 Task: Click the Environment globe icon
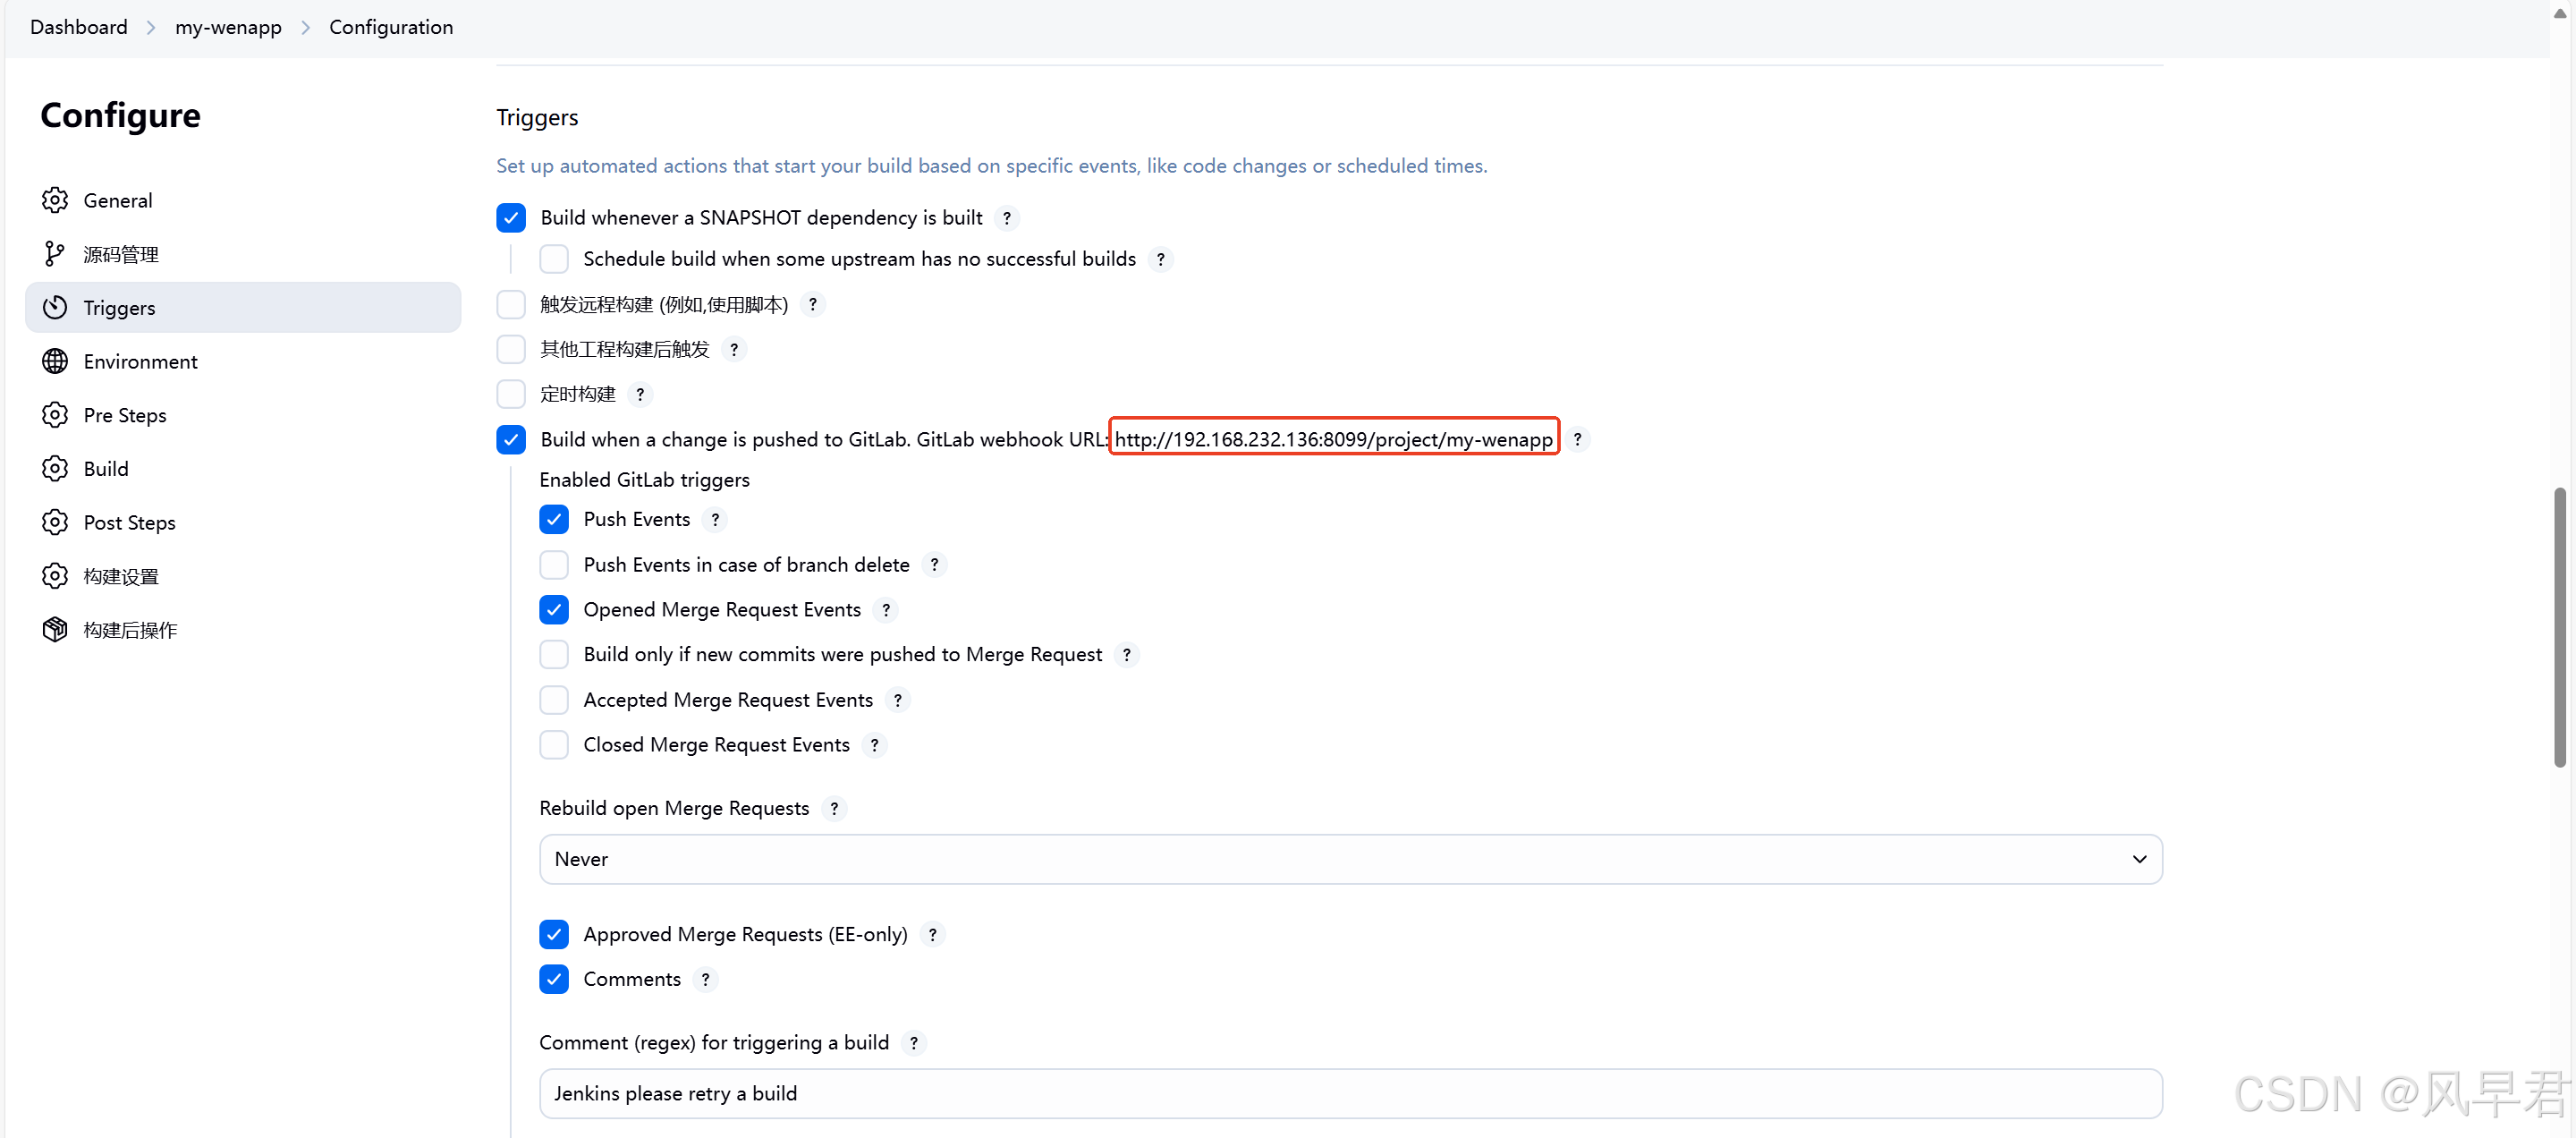click(x=55, y=361)
